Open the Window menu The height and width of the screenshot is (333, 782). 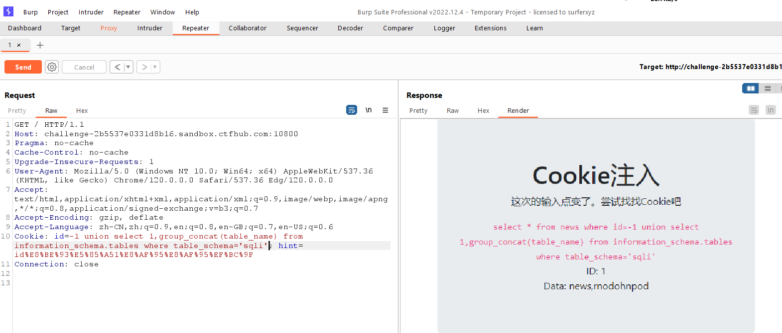(x=162, y=12)
